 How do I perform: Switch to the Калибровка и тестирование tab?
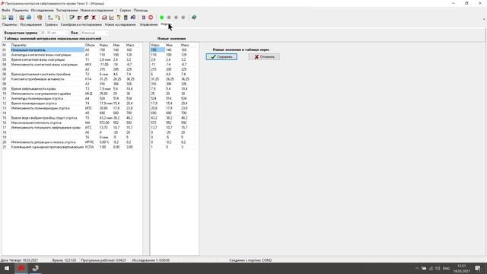pos(81,24)
